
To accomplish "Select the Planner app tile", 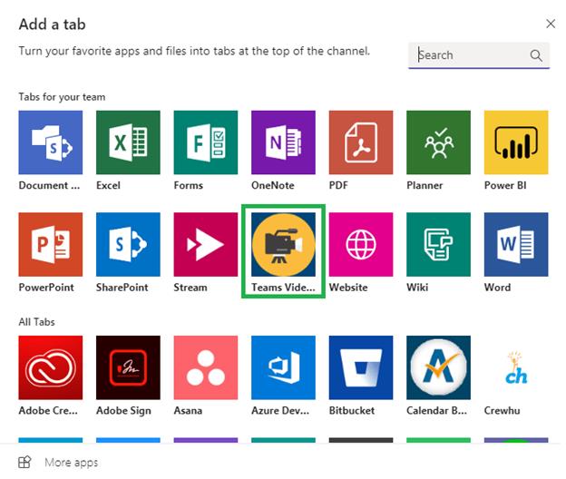I will point(439,142).
